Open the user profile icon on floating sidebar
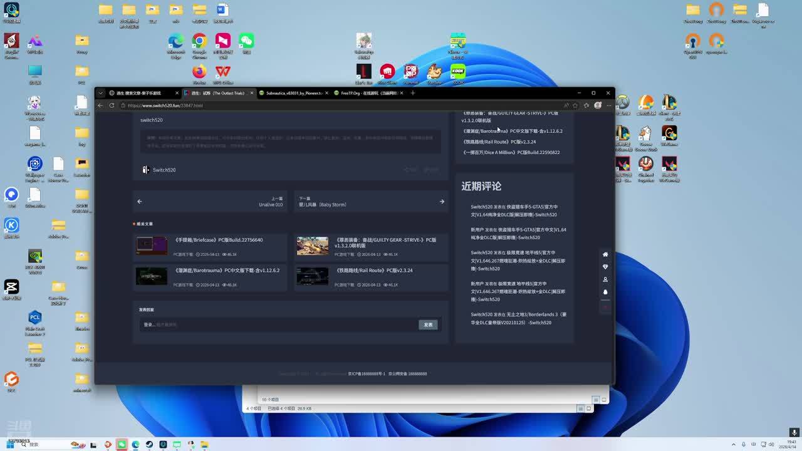 605,279
